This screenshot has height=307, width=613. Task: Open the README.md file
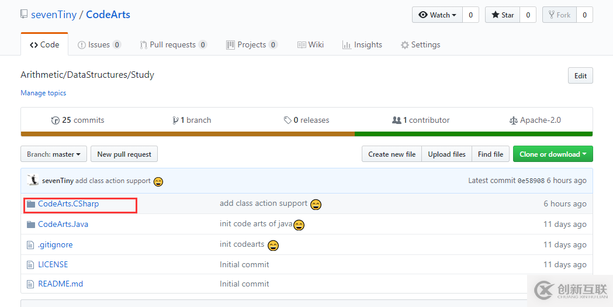tap(61, 284)
